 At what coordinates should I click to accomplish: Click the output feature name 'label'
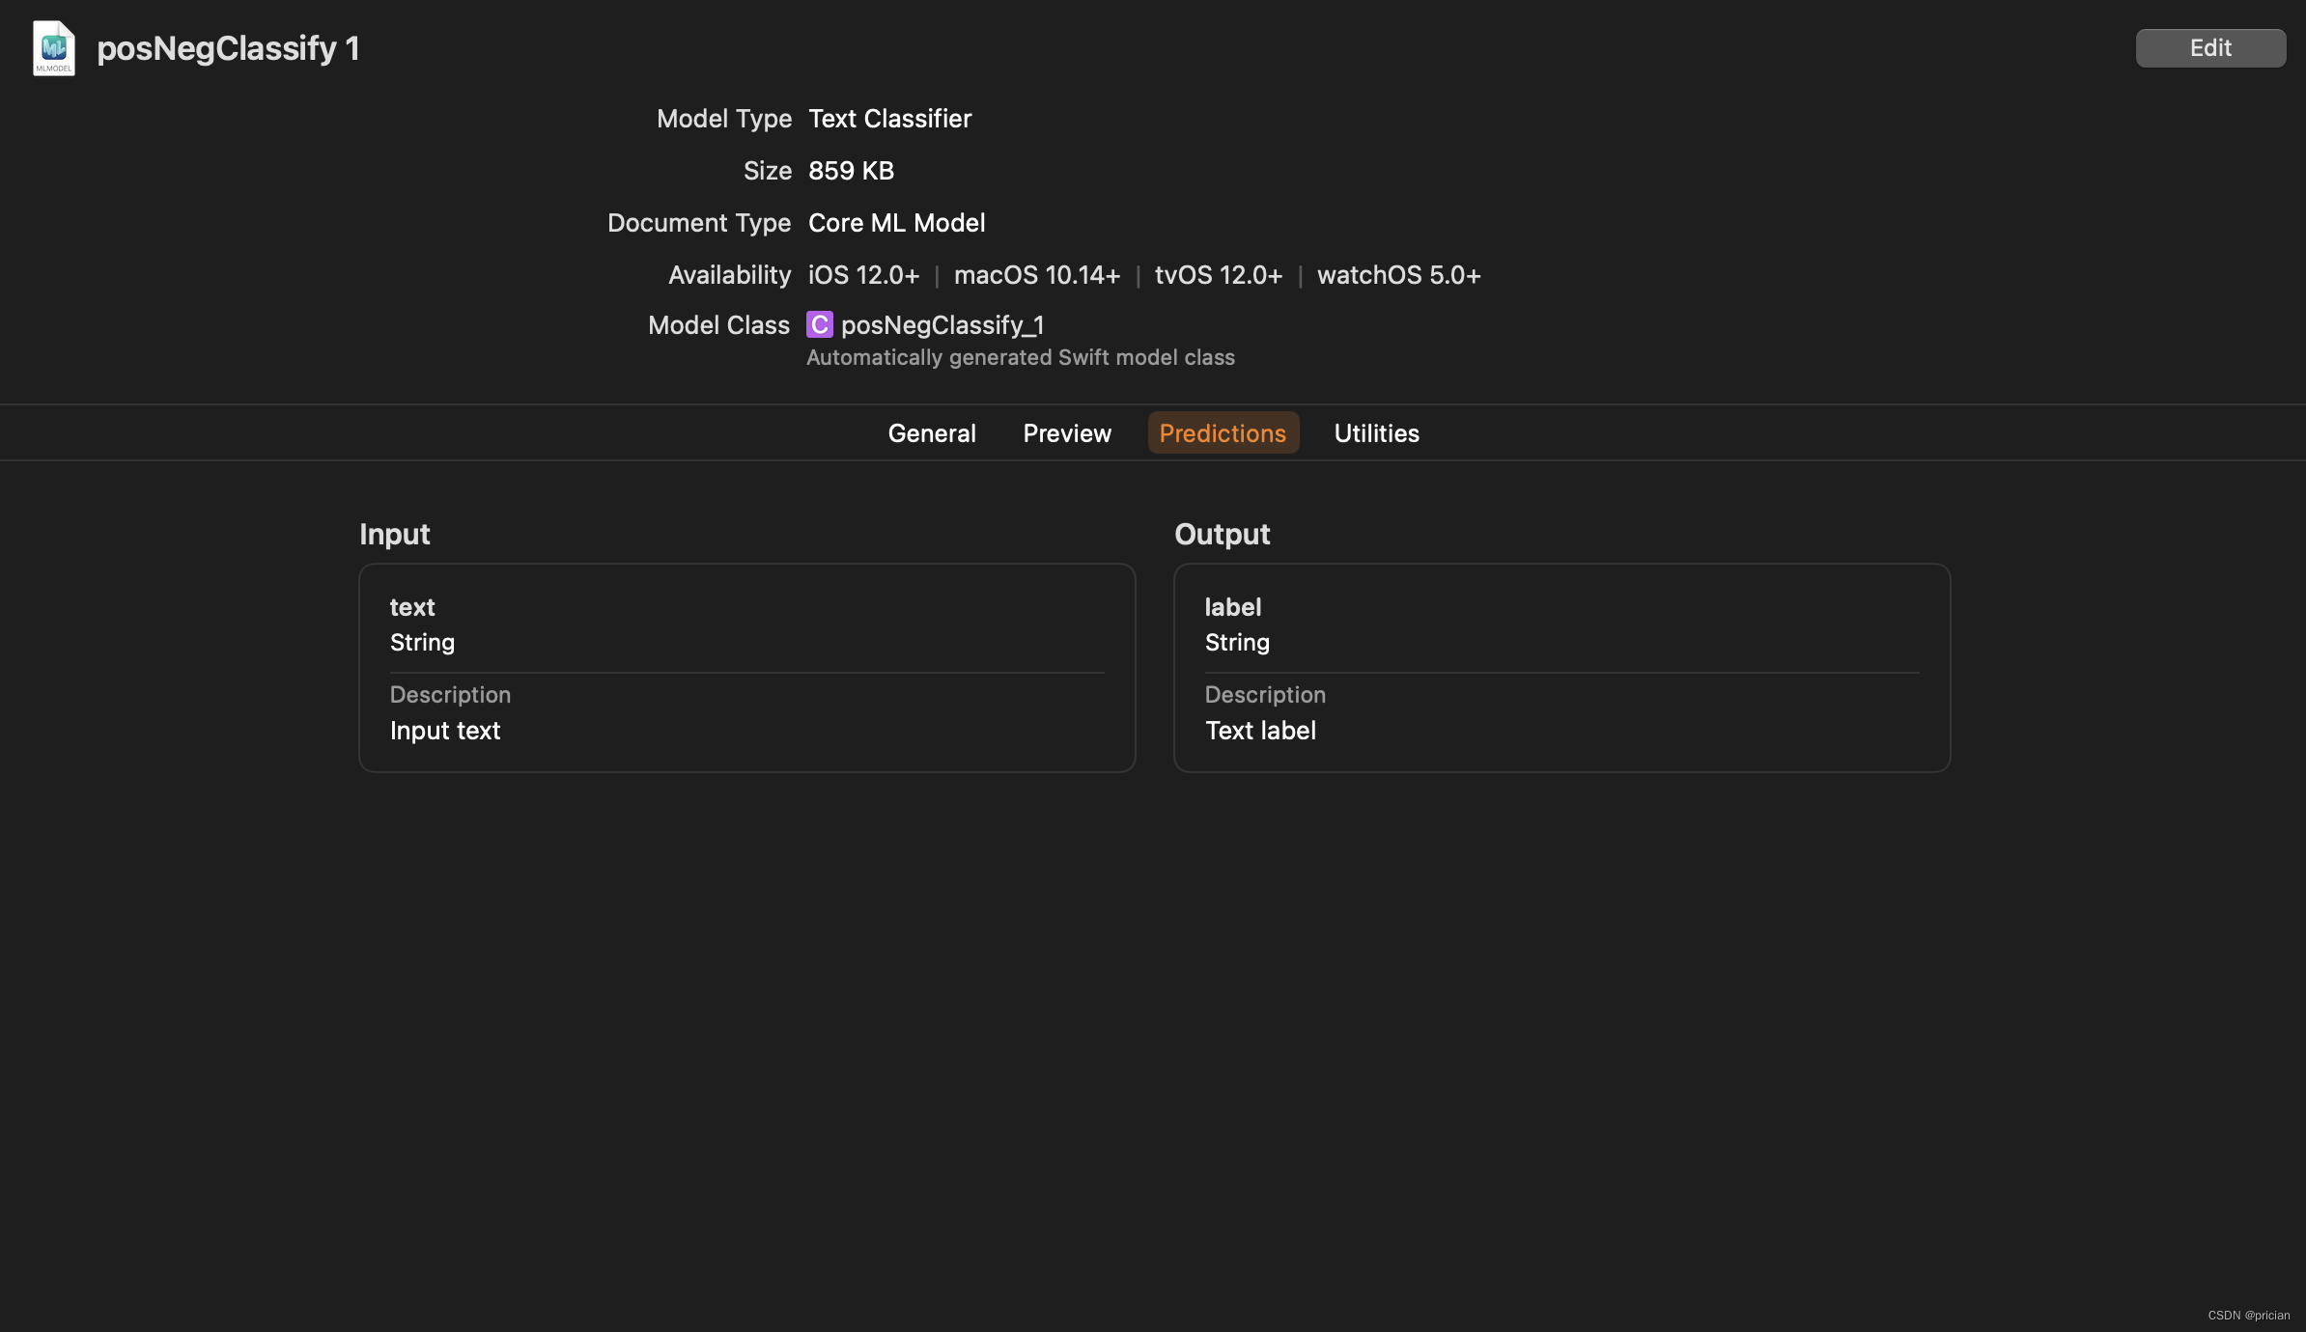(x=1233, y=607)
